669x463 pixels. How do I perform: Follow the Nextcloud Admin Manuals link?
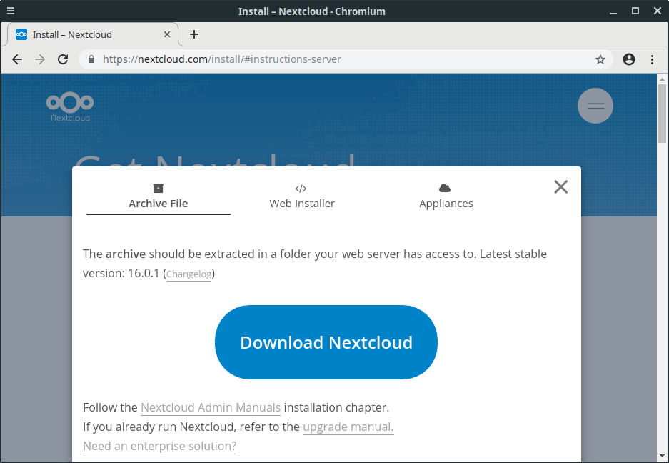pos(211,407)
